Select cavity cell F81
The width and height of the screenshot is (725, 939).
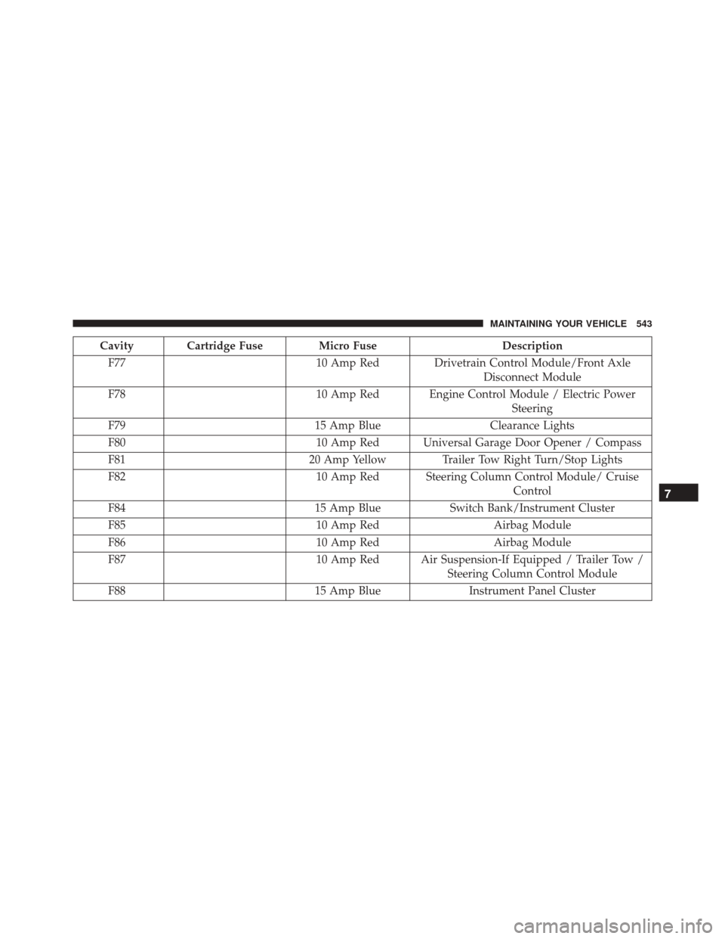(x=117, y=460)
